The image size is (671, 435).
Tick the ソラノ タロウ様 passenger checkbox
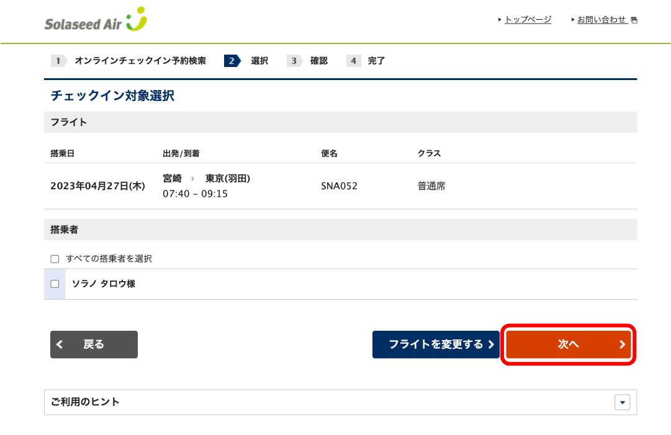pos(55,284)
